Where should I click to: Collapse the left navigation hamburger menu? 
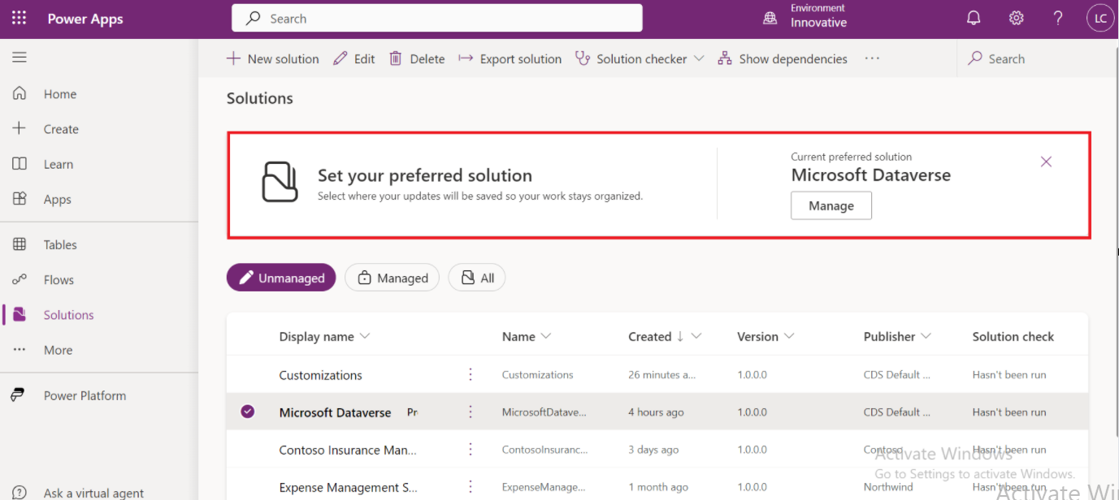[20, 58]
